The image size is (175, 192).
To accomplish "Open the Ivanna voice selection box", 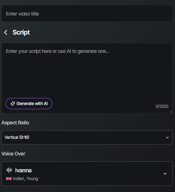I will [87, 174].
